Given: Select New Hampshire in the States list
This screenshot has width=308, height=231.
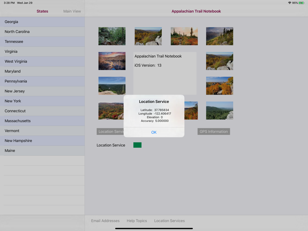Looking at the screenshot, I should 42,141.
